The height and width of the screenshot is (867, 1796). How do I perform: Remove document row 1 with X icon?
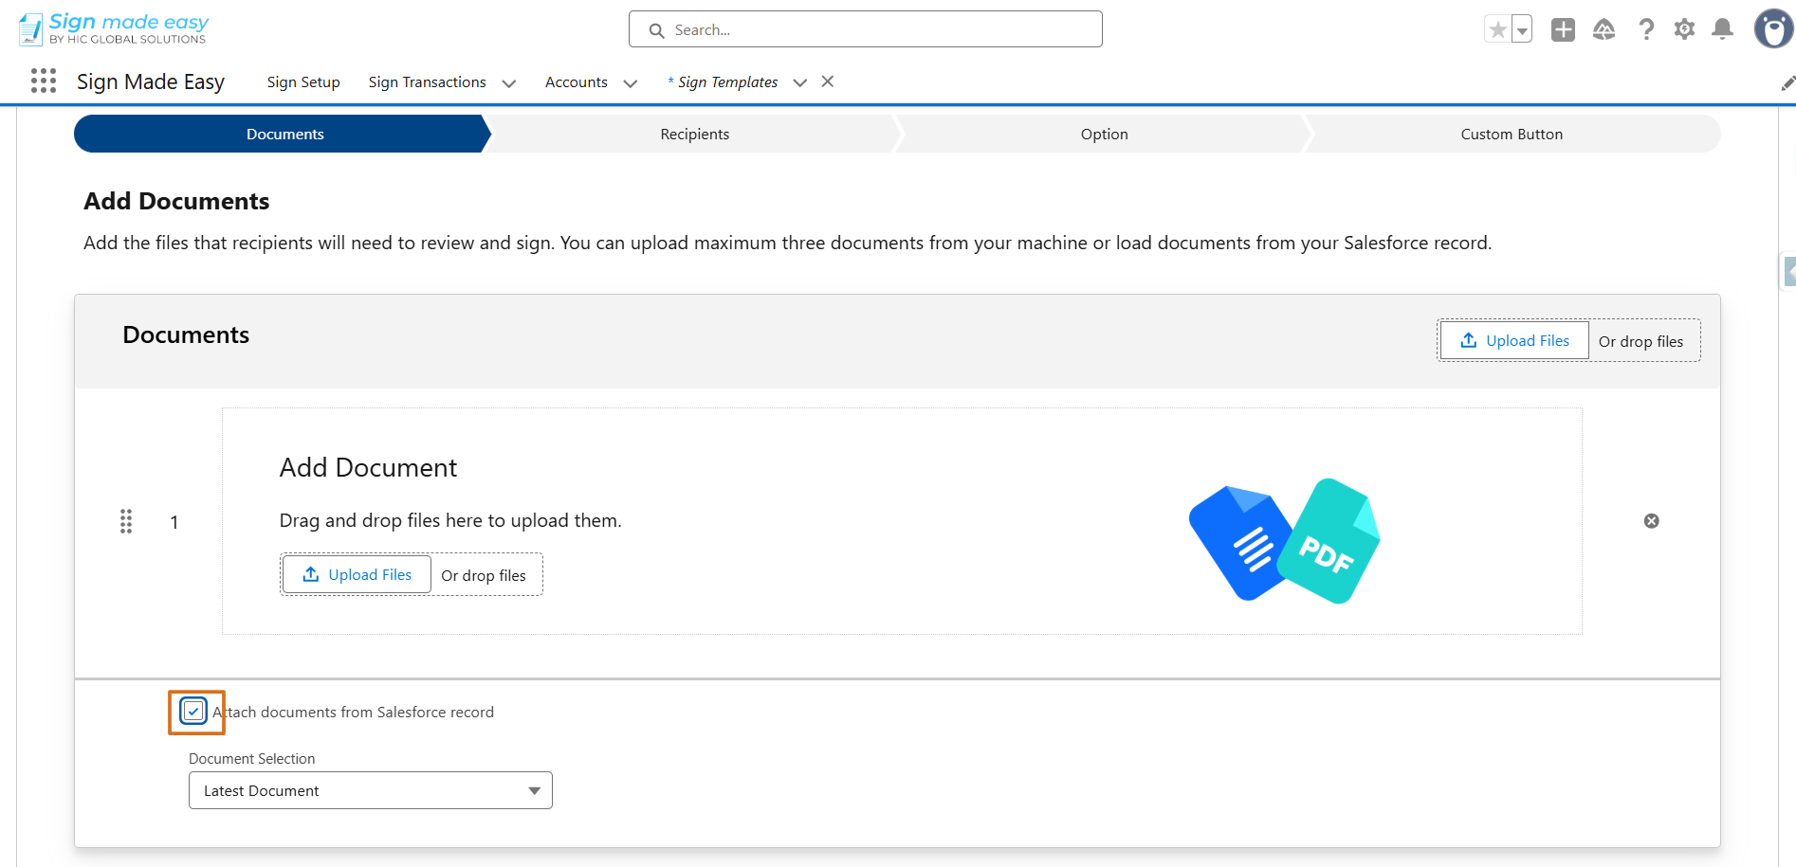point(1651,521)
